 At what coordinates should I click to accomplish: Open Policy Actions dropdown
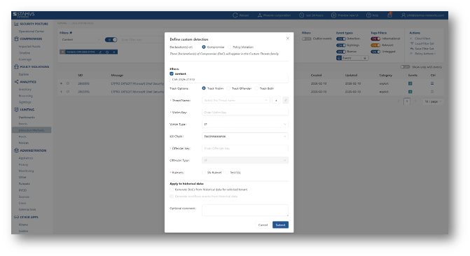coord(425,54)
